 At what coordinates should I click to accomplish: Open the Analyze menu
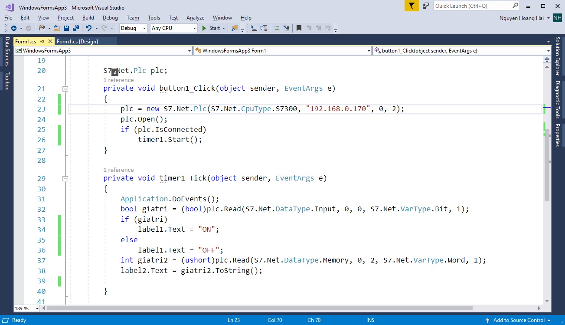[x=195, y=18]
